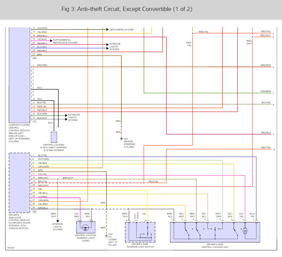282x257 pixels.
Task: Click the dashed Driver's Side Door Control Module block
Action: point(19,183)
